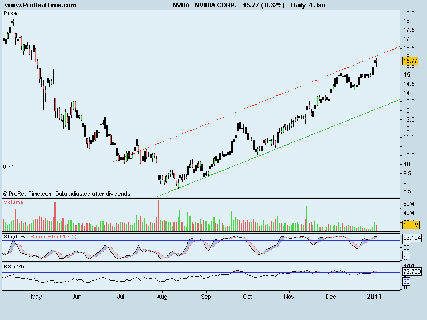
Task: Select Sep on the date axis
Action: (206, 297)
